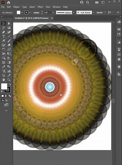
Task: Close the Untitled-2 document tab
Action: (52, 18)
